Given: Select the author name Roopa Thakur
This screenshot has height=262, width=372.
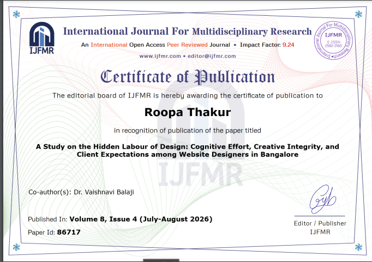Looking at the screenshot, I should click(x=188, y=112).
